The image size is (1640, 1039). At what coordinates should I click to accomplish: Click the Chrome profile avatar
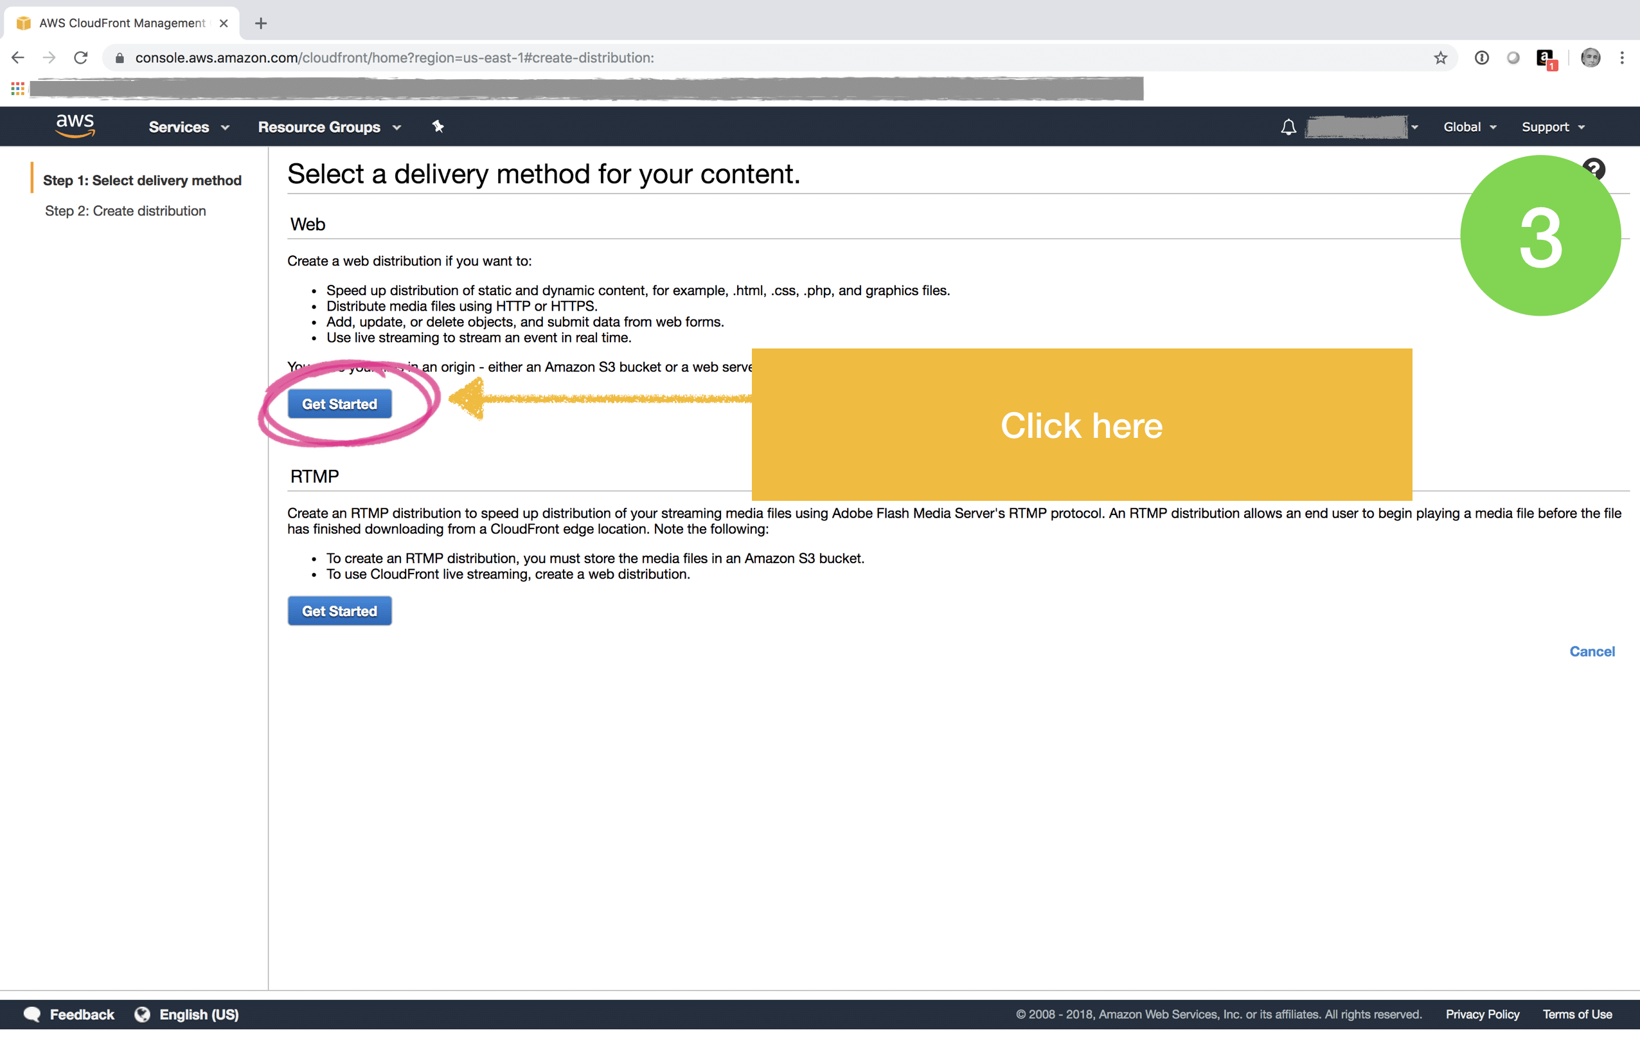(x=1591, y=58)
